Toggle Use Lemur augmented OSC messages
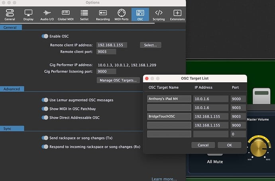The image size is (275, 181). (45, 100)
